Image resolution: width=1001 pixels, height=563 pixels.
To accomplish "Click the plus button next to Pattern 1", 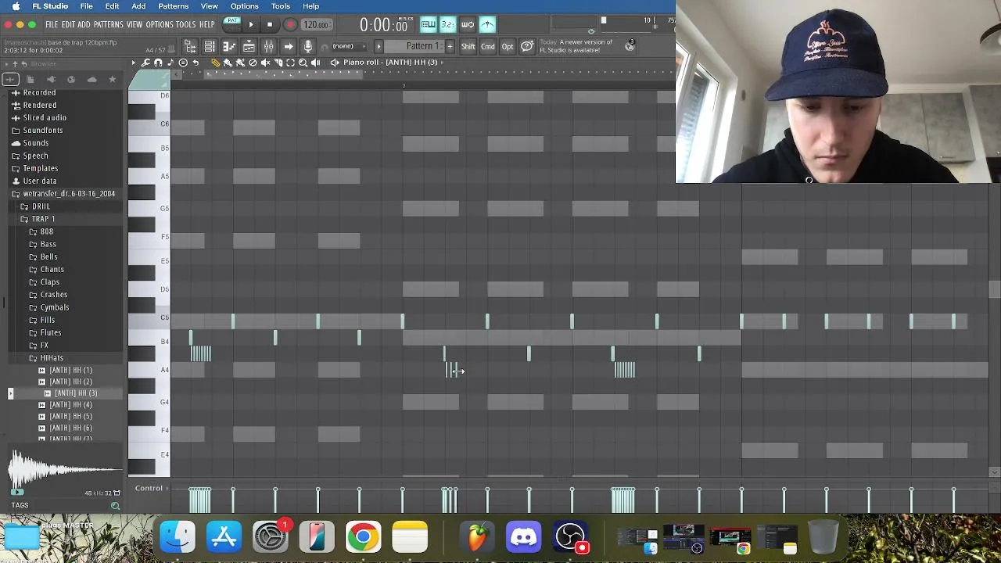I will pyautogui.click(x=450, y=46).
